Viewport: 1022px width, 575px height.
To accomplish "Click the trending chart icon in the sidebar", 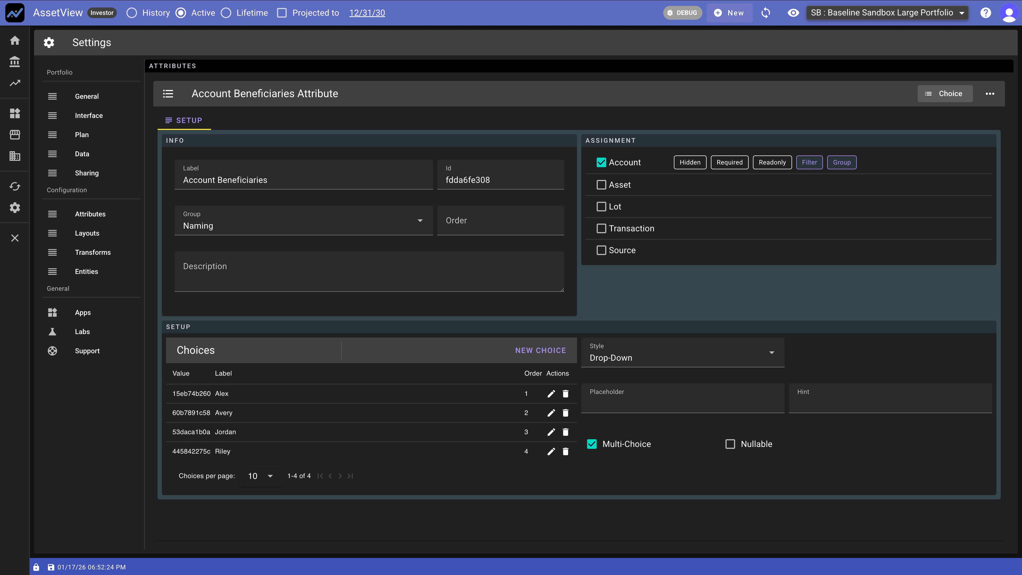I will point(15,83).
